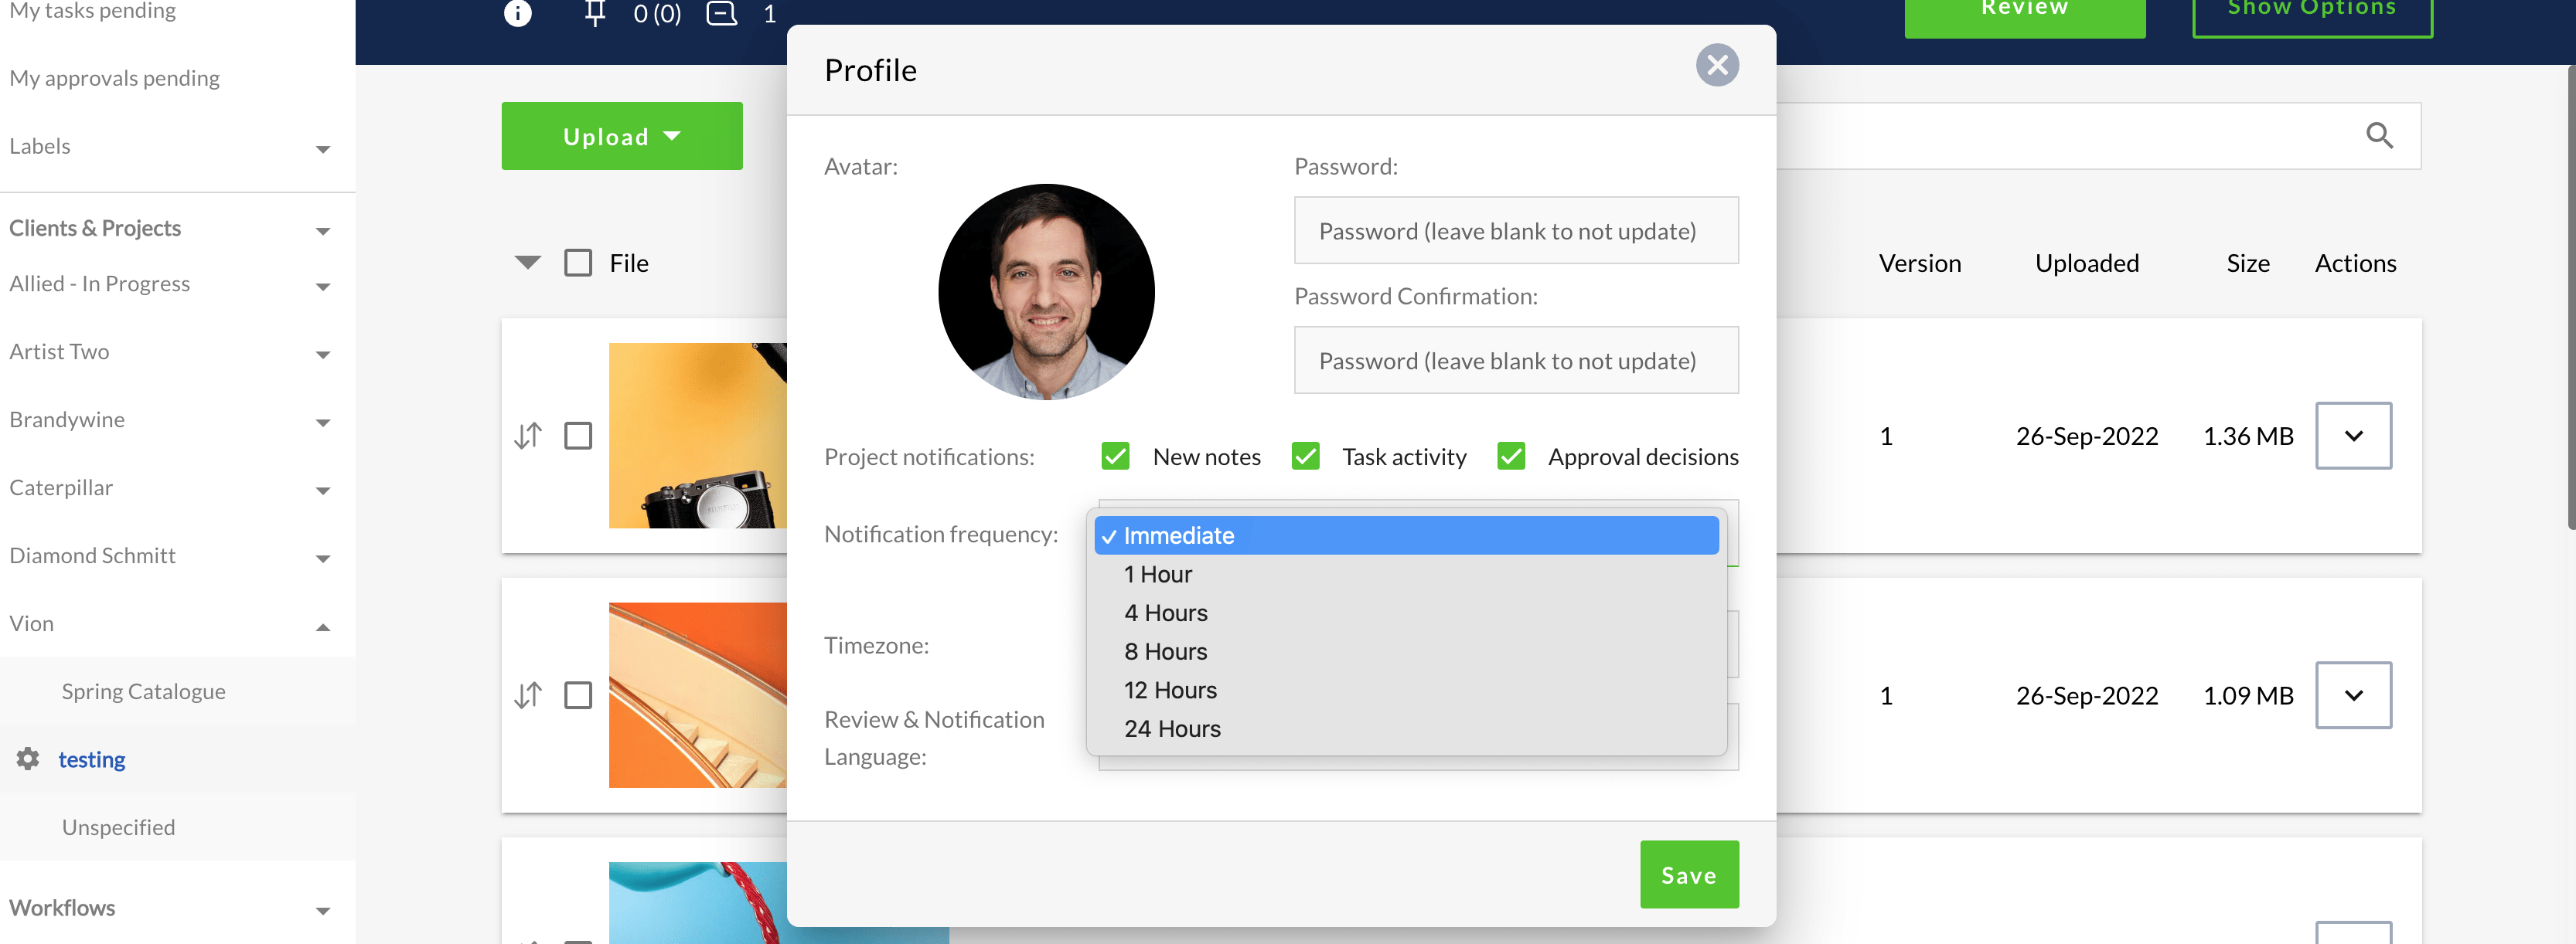2576x944 pixels.
Task: Click reorder arrows on the orange stairs file row
Action: (x=528, y=695)
